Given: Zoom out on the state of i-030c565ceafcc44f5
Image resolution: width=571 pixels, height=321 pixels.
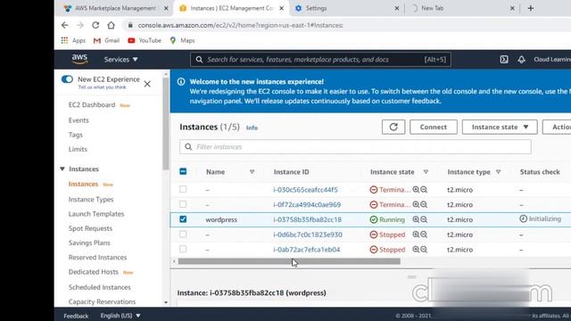Looking at the screenshot, I should click(424, 190).
